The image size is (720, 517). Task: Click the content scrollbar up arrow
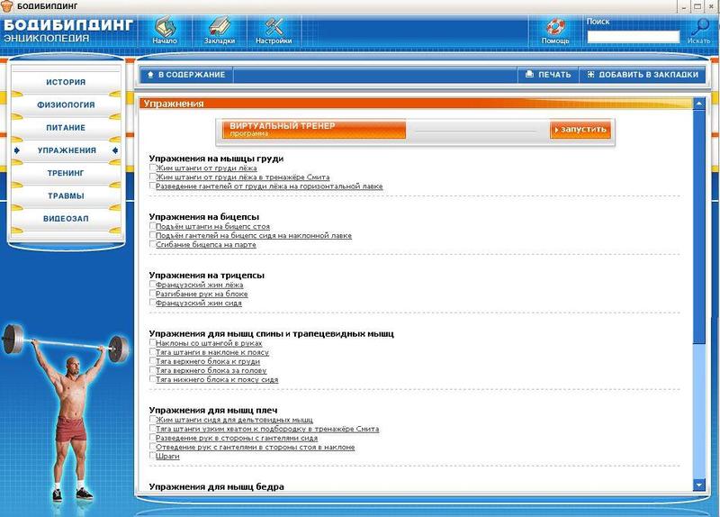click(x=699, y=104)
